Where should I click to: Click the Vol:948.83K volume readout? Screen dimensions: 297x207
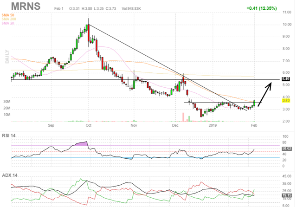point(131,8)
